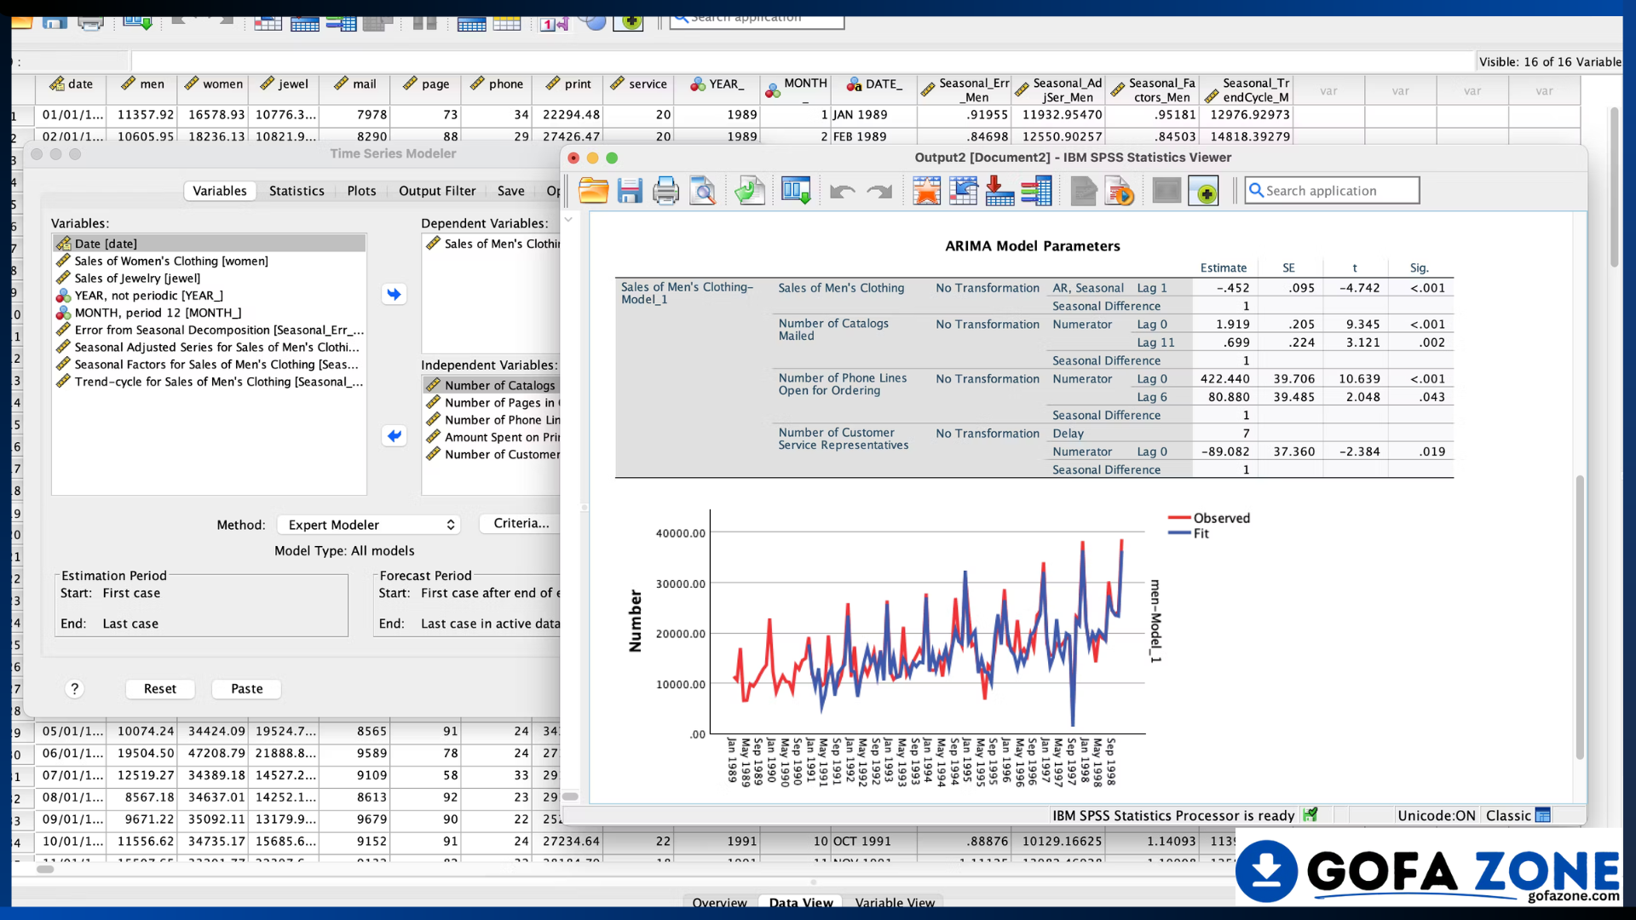Click the ARIMA Model Parameters table title
This screenshot has height=920, width=1636.
1032,246
